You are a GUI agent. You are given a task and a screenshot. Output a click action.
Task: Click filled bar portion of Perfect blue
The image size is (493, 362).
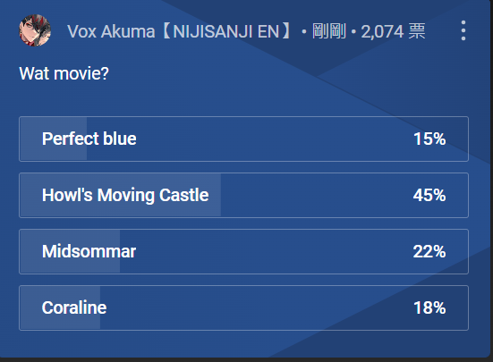pyautogui.click(x=54, y=139)
